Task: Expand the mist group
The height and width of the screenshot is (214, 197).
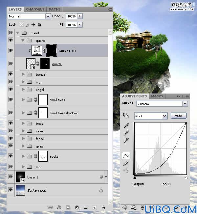Action: (x=23, y=167)
